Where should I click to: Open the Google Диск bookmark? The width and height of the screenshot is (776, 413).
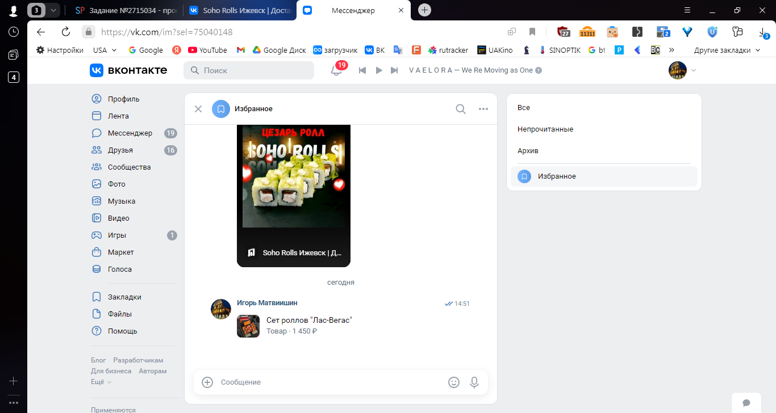pyautogui.click(x=279, y=50)
